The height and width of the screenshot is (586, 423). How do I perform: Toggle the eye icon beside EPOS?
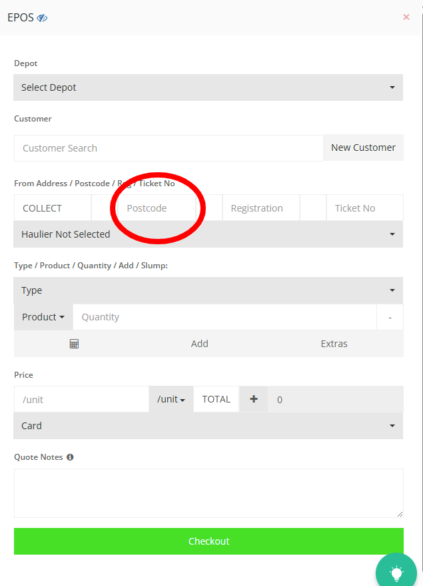click(42, 18)
